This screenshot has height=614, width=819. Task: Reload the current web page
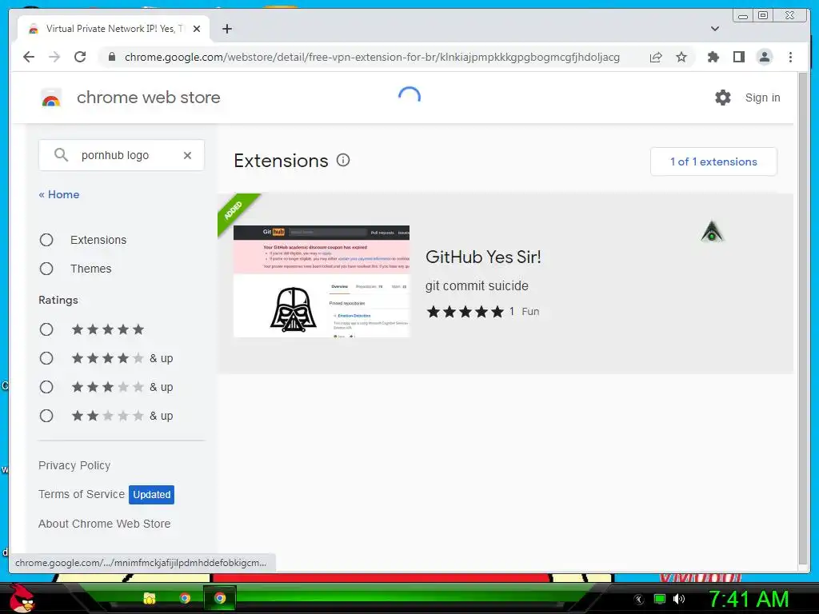[80, 57]
